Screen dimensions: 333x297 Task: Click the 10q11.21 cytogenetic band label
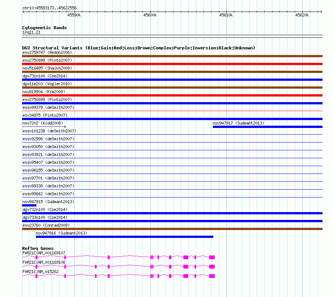[31, 32]
